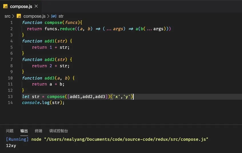Click 'console.log(str);' on line 14
Screen dimensions: 242x153
tap(43, 103)
